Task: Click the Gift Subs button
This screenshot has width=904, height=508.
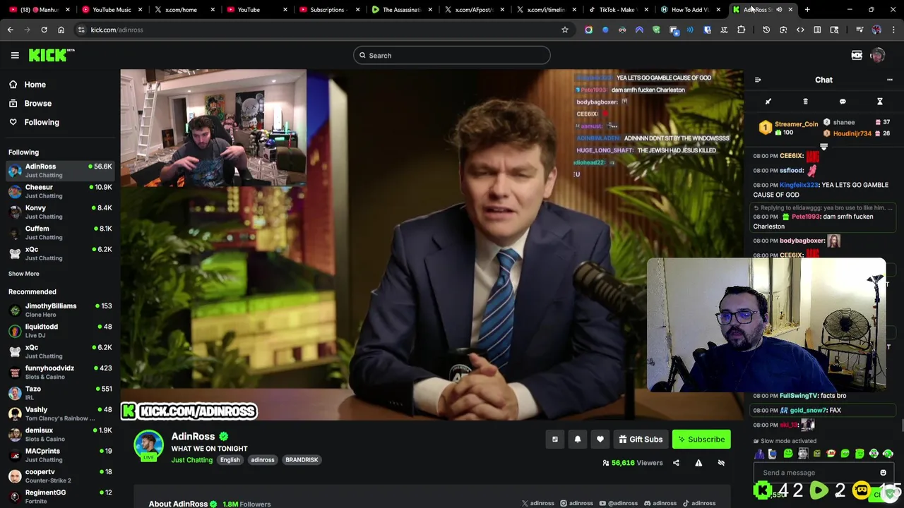Action: tap(641, 440)
